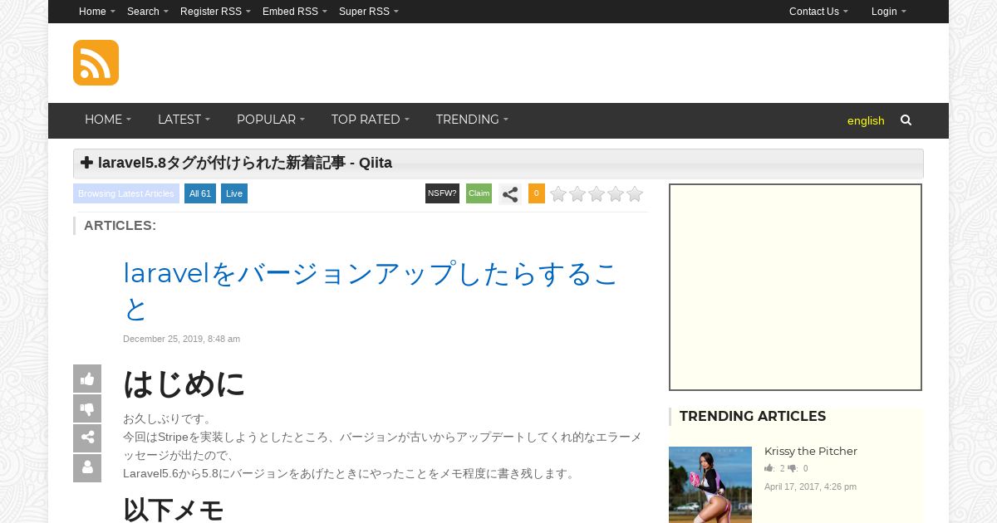997x523 pixels.
Task: Click the TRENDING ARTICLES heading
Action: 753,417
